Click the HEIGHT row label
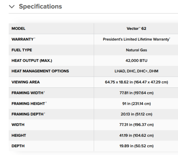 pos(19,135)
